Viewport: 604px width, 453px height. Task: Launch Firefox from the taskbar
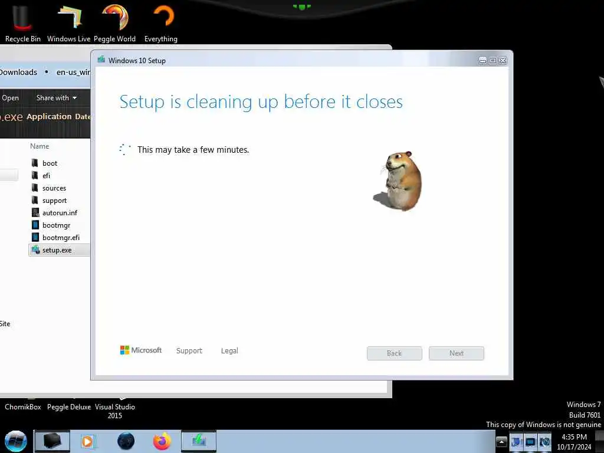coord(162,441)
